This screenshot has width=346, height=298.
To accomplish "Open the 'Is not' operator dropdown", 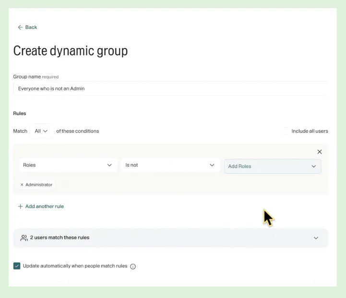I will (170, 165).
